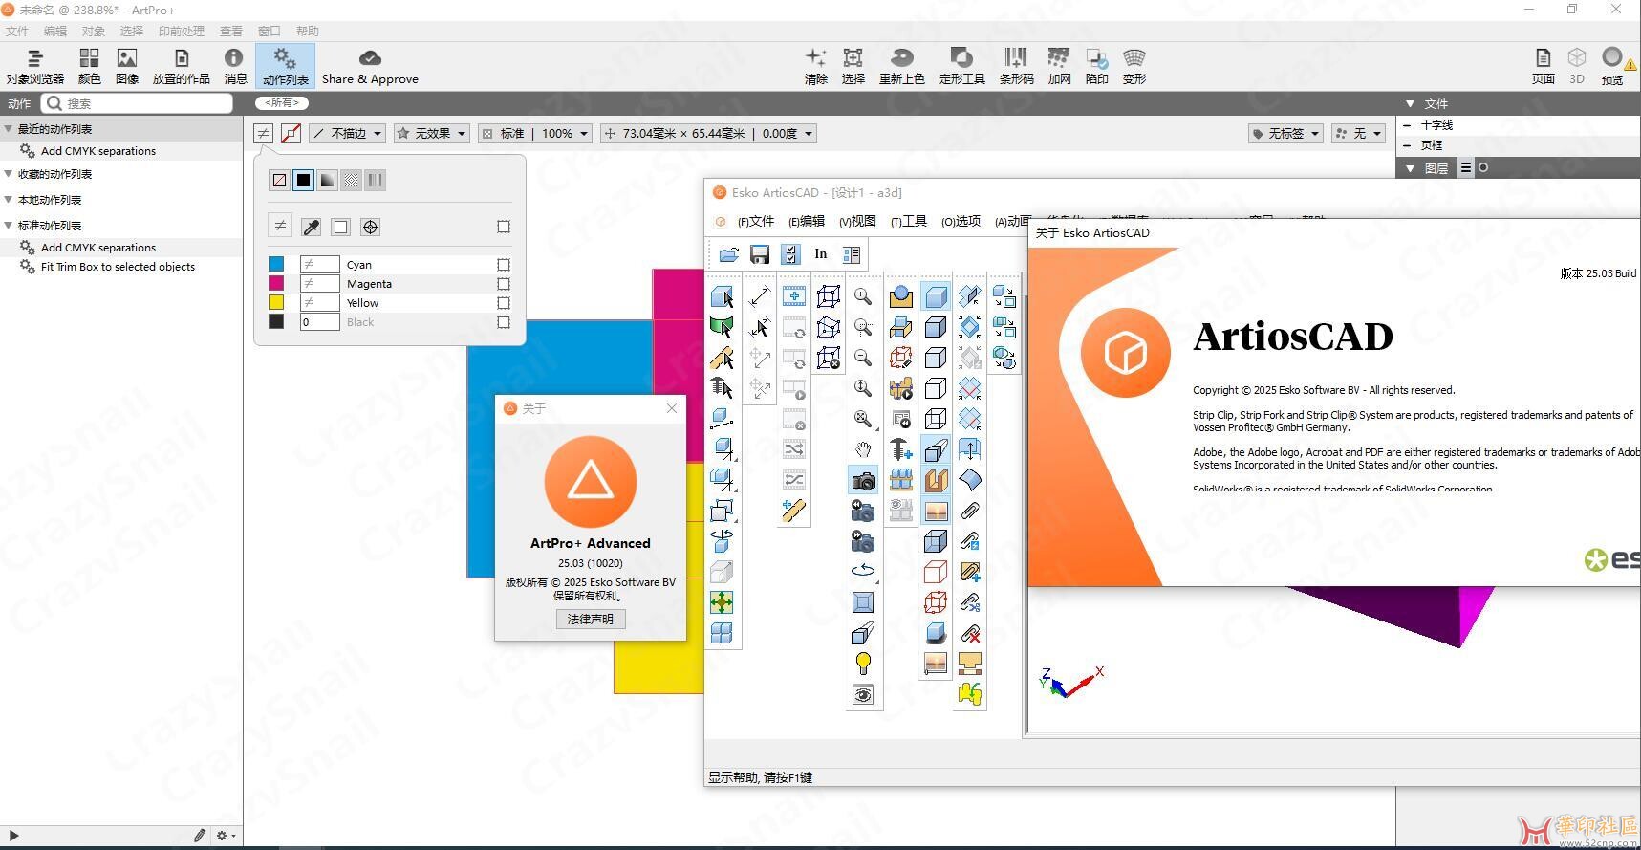Check the Cyan row checkbox

coord(504,265)
